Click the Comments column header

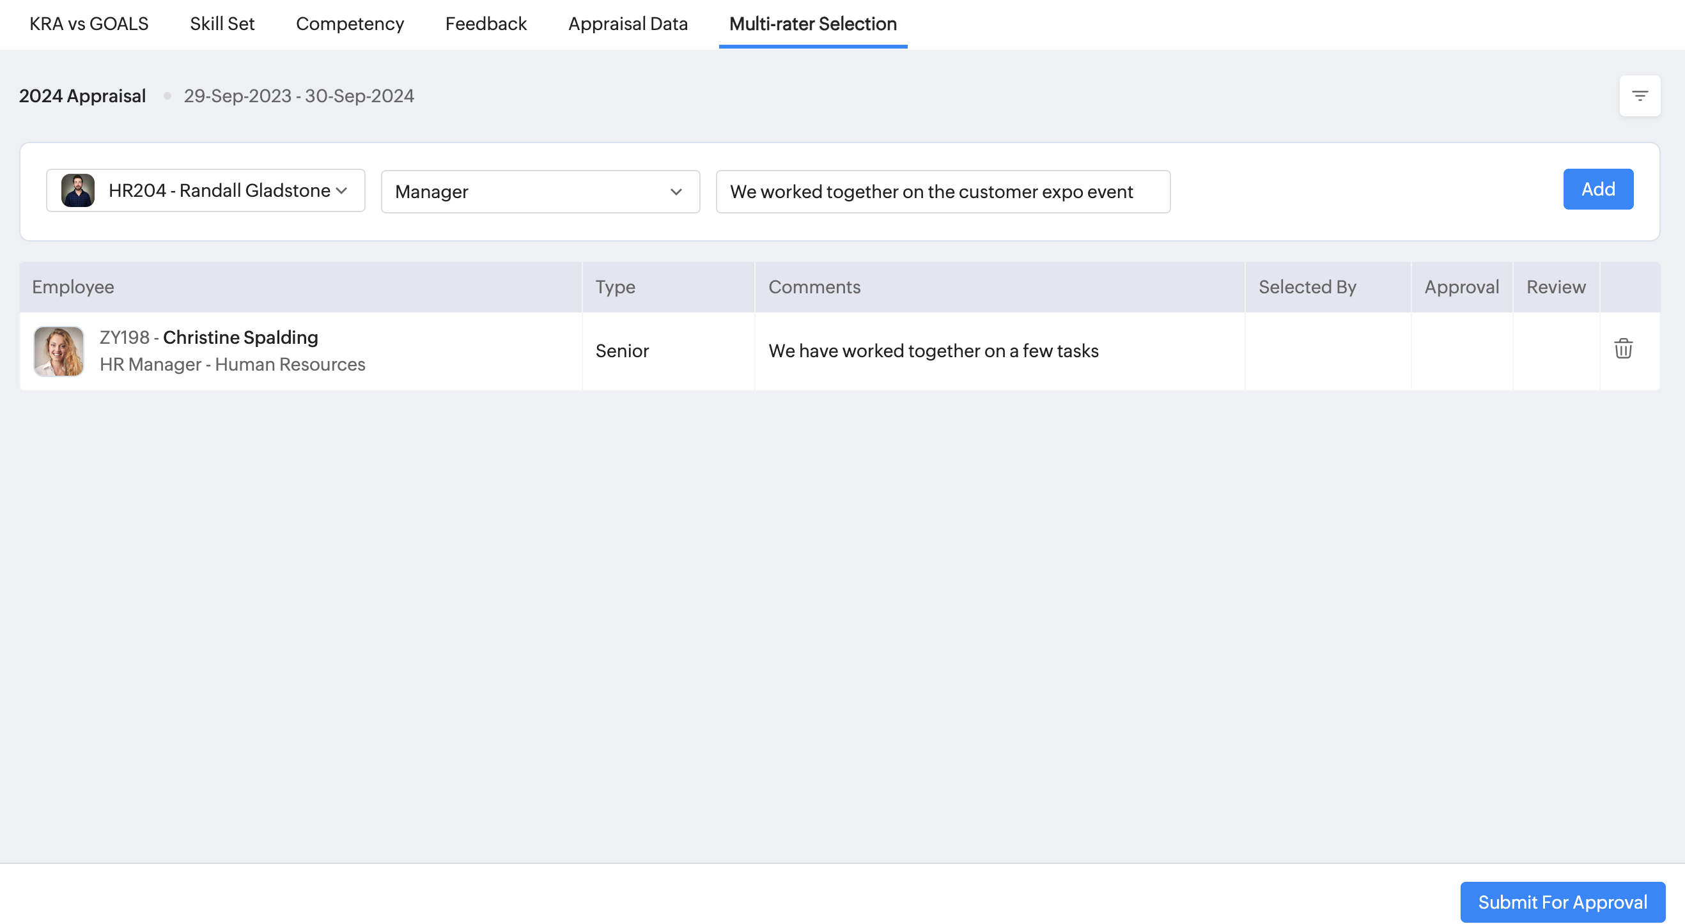(x=814, y=287)
